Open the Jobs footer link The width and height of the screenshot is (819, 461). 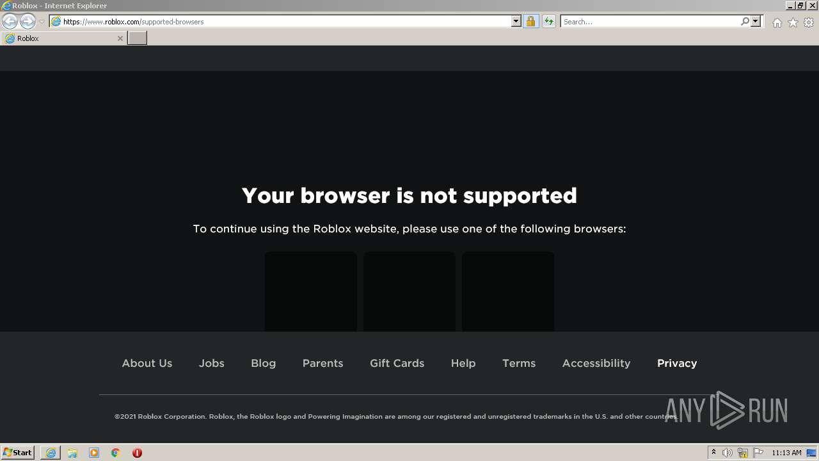point(211,363)
